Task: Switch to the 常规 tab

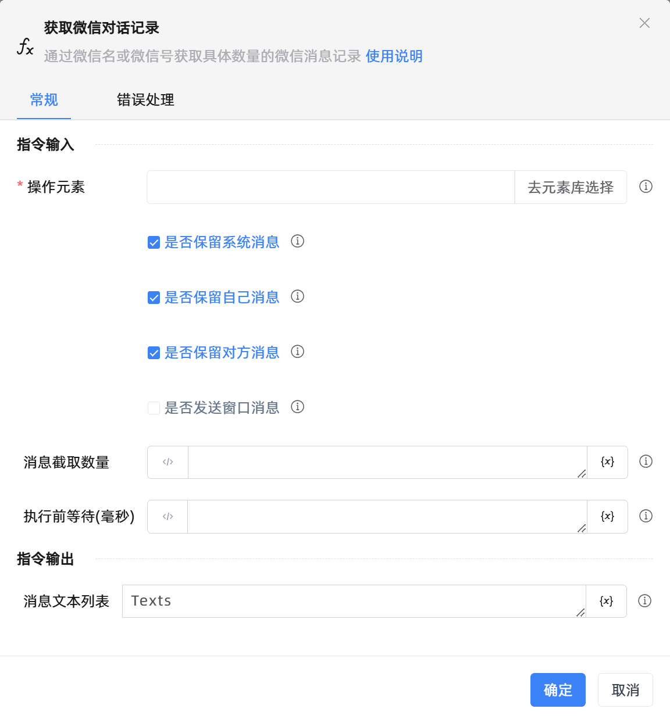Action: tap(44, 100)
